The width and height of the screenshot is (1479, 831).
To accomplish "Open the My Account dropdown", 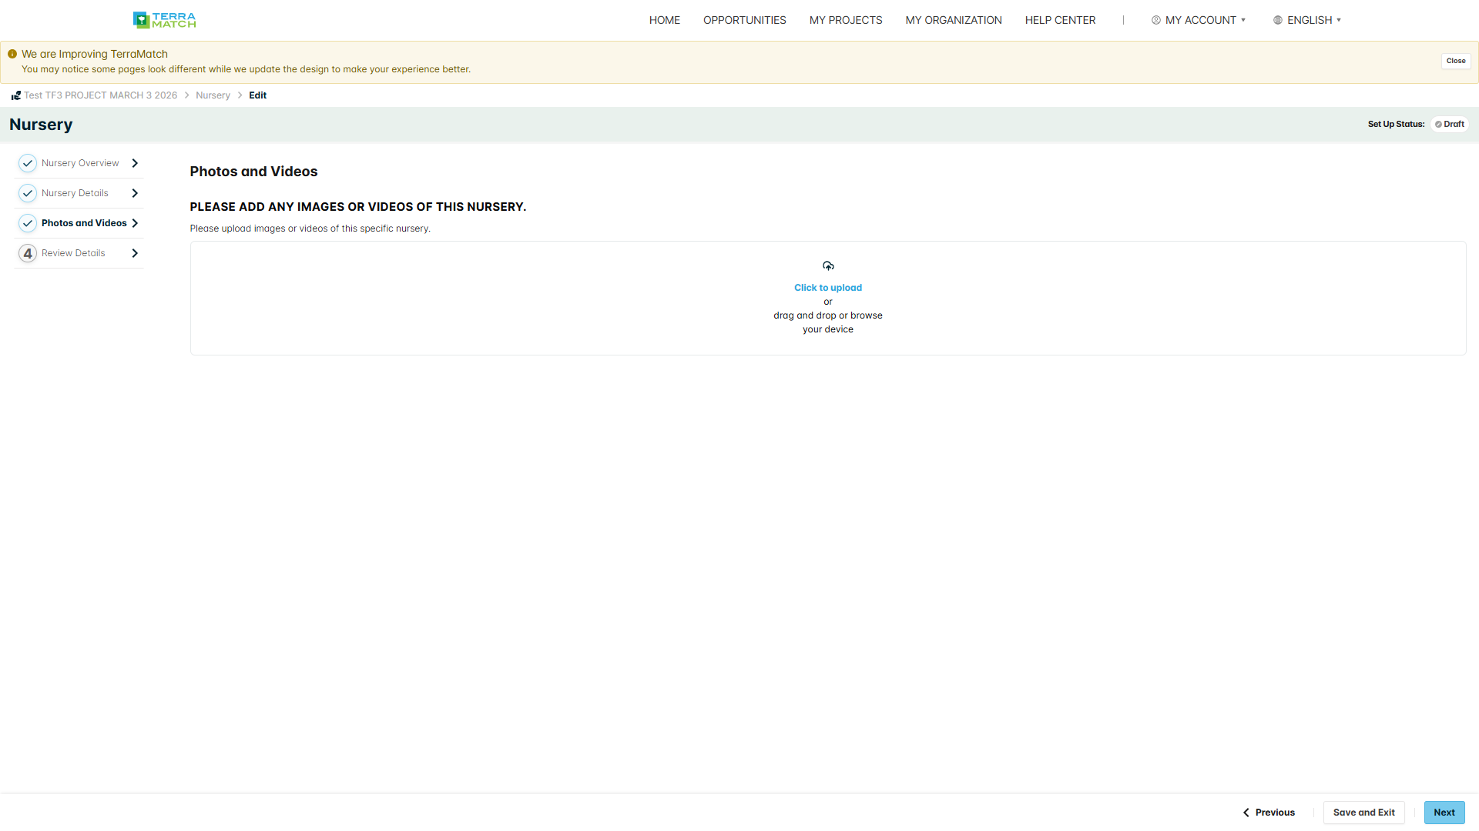I will click(x=1199, y=20).
